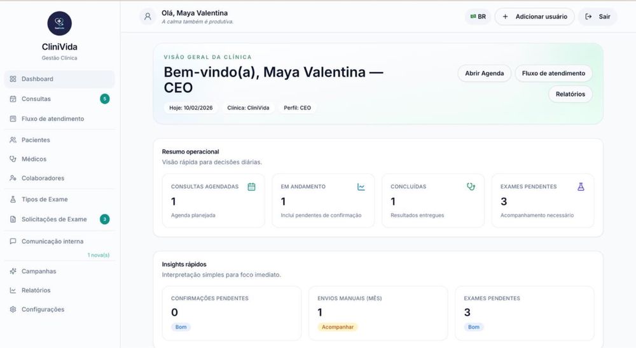
Task: Click the CliniVida logo in sidebar
Action: pyautogui.click(x=60, y=23)
